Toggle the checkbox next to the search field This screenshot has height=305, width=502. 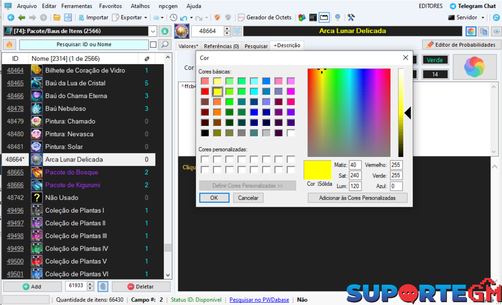(153, 45)
